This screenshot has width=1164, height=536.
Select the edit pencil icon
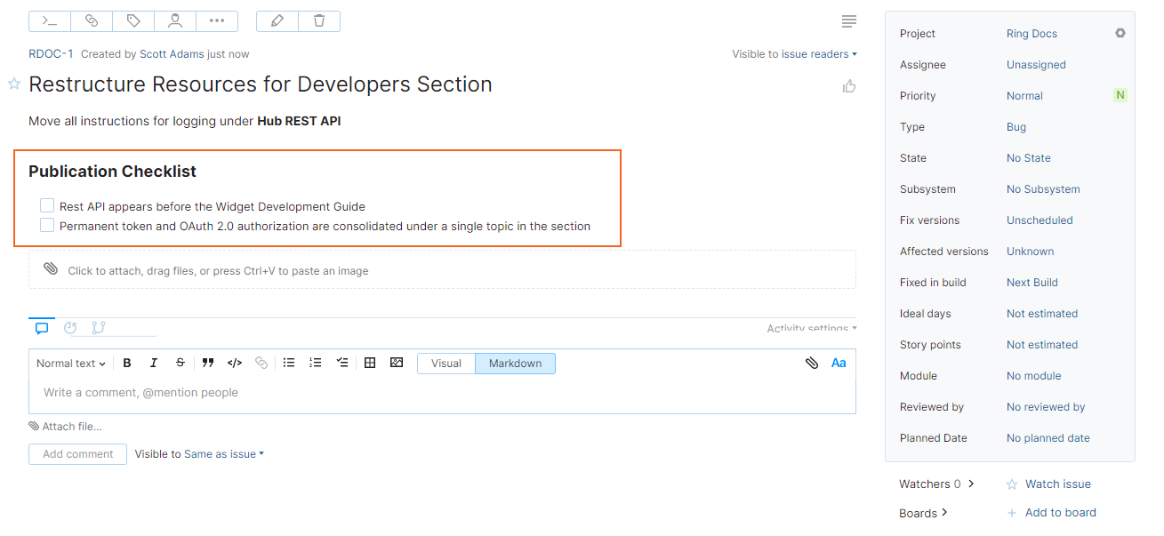click(277, 20)
